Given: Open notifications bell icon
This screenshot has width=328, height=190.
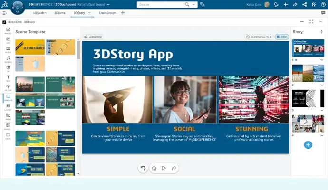Looking at the screenshot, I should [x=276, y=4].
